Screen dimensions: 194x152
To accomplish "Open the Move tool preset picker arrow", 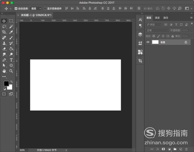I will (11, 8).
